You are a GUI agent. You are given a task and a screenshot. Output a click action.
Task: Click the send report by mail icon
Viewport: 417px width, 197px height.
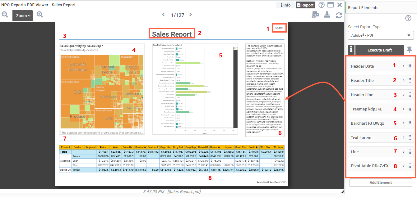click(x=315, y=15)
